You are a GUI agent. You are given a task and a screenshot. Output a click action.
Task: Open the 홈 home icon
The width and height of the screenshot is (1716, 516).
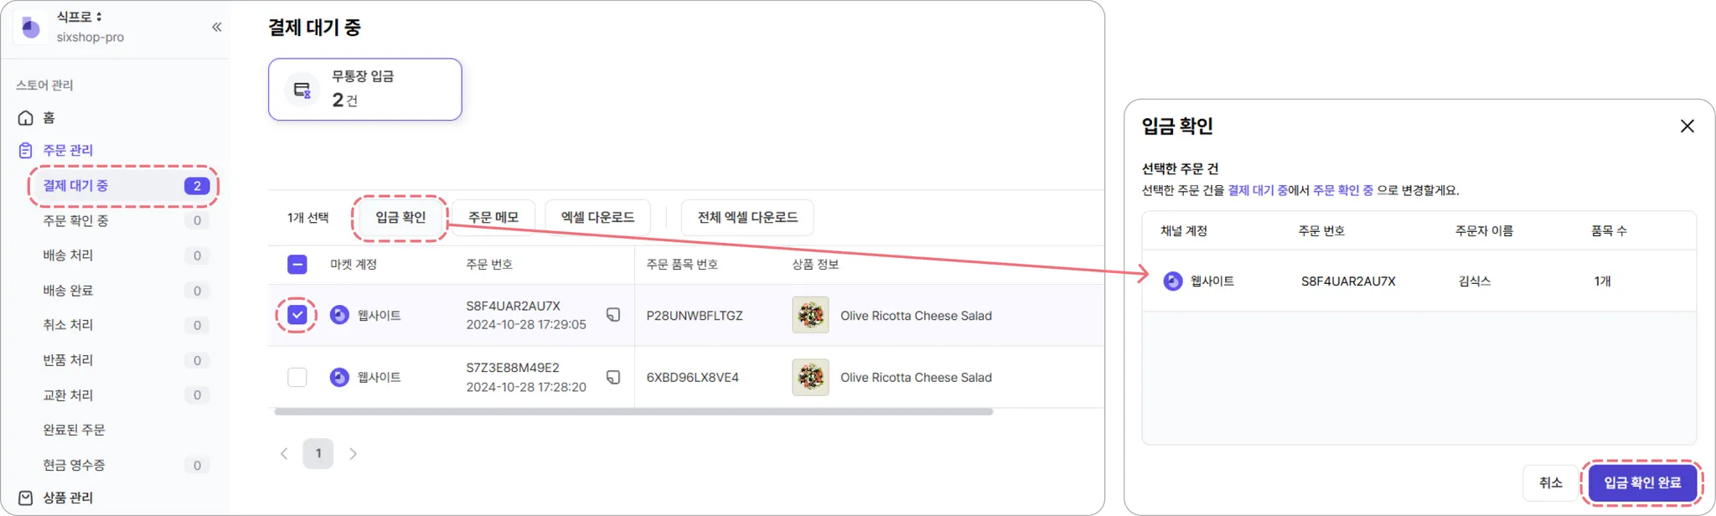pyautogui.click(x=26, y=117)
